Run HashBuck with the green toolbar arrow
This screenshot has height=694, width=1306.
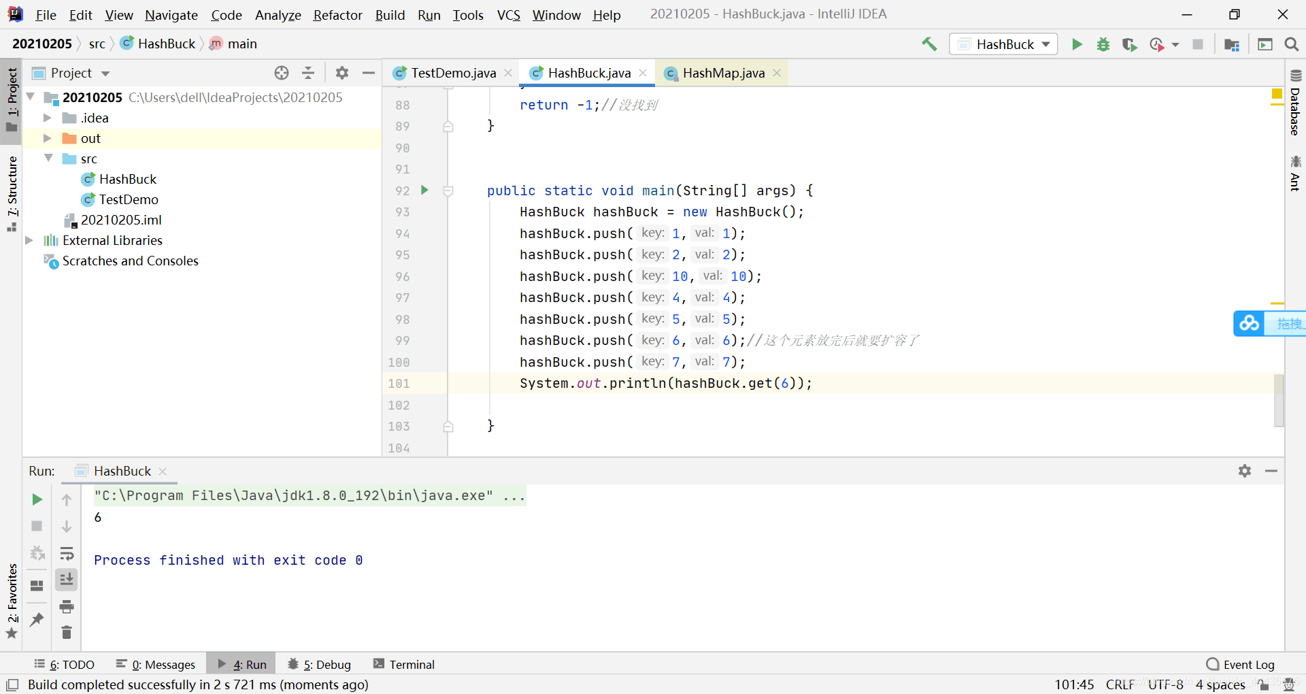1077,44
